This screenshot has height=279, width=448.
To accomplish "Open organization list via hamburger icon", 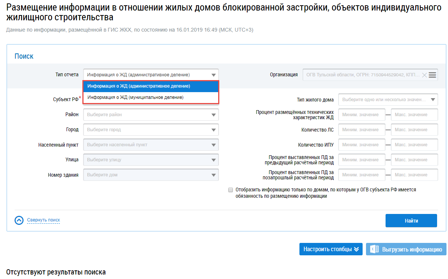I will point(433,75).
